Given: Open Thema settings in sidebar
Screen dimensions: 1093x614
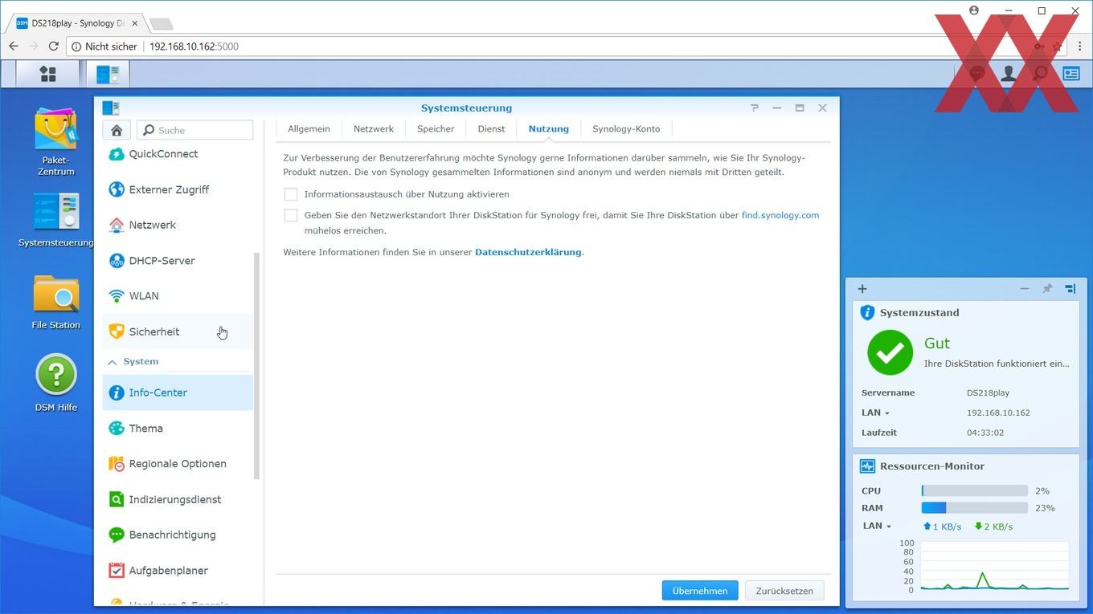Looking at the screenshot, I should 178,429.
